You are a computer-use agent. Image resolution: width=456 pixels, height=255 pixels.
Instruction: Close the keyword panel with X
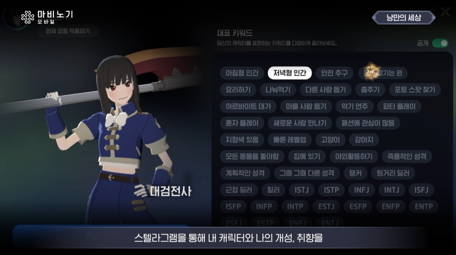coord(445,12)
